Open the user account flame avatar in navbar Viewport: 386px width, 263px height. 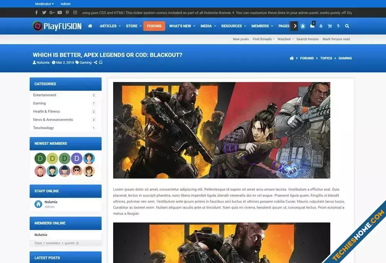point(303,26)
